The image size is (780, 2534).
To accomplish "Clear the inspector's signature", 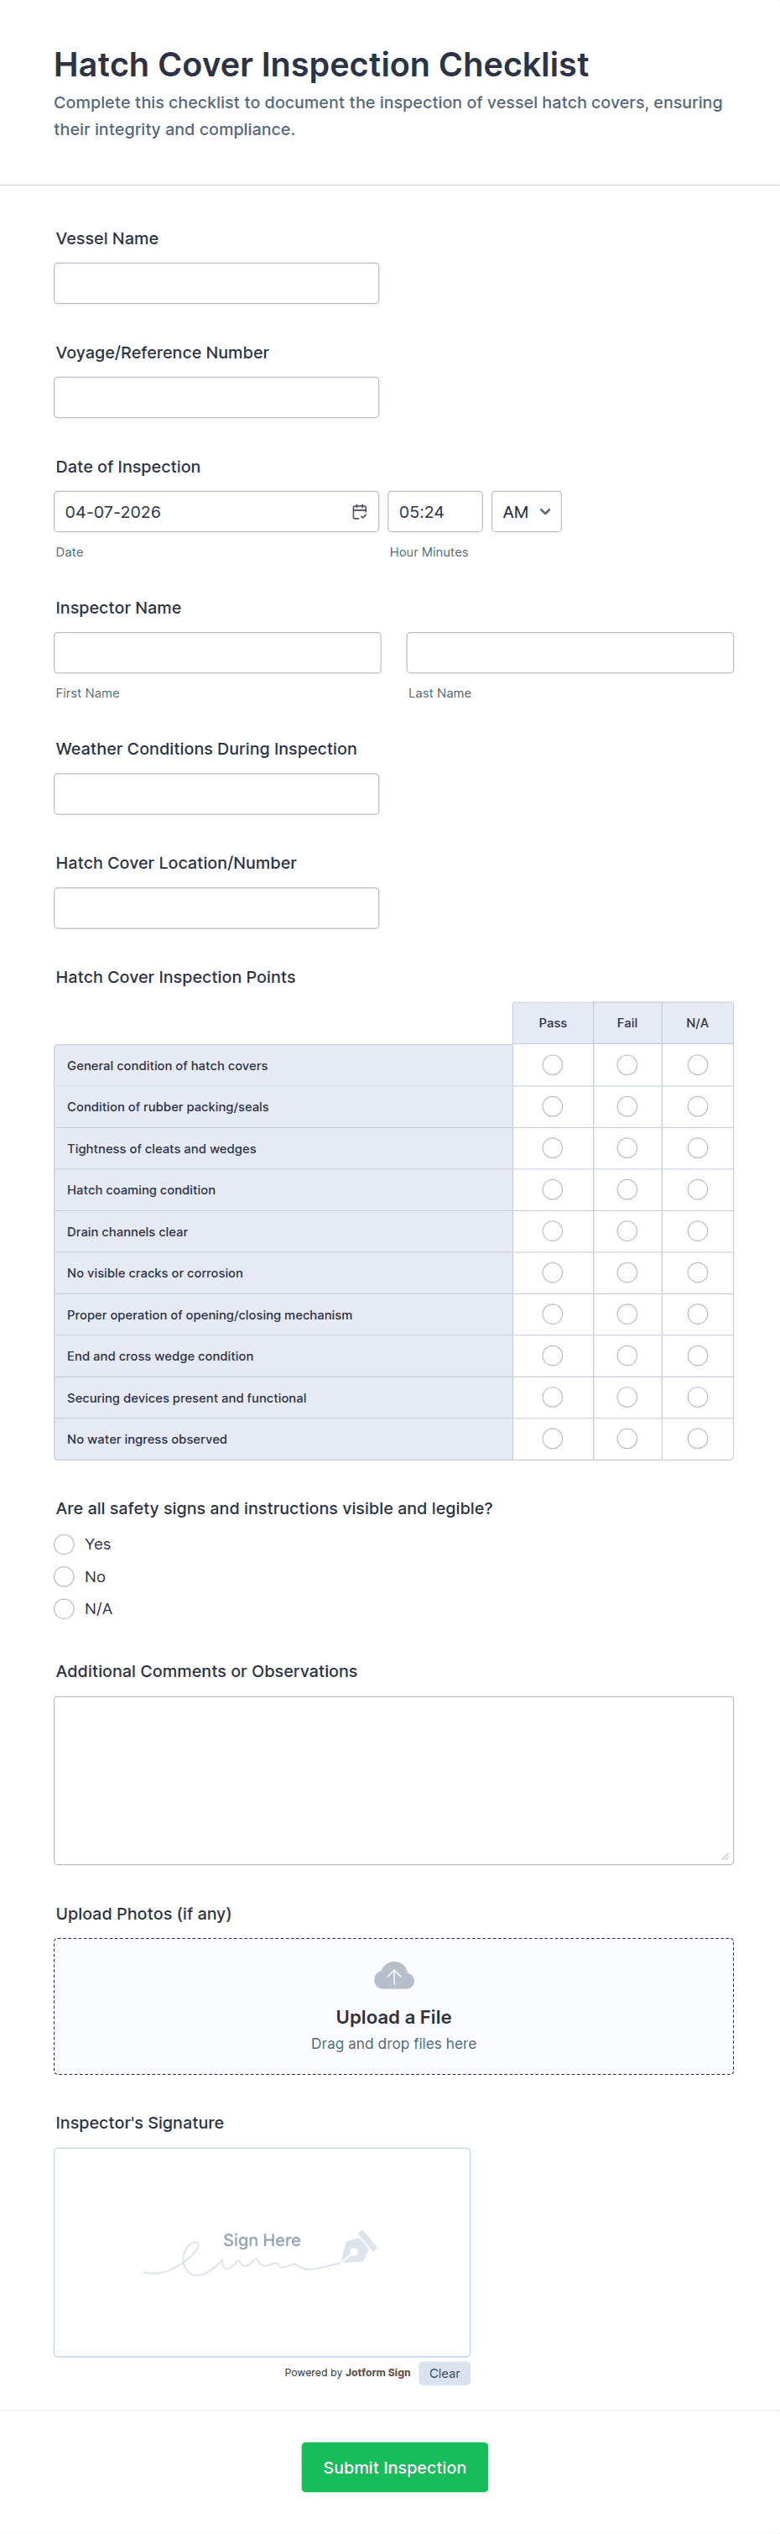I will (444, 2373).
